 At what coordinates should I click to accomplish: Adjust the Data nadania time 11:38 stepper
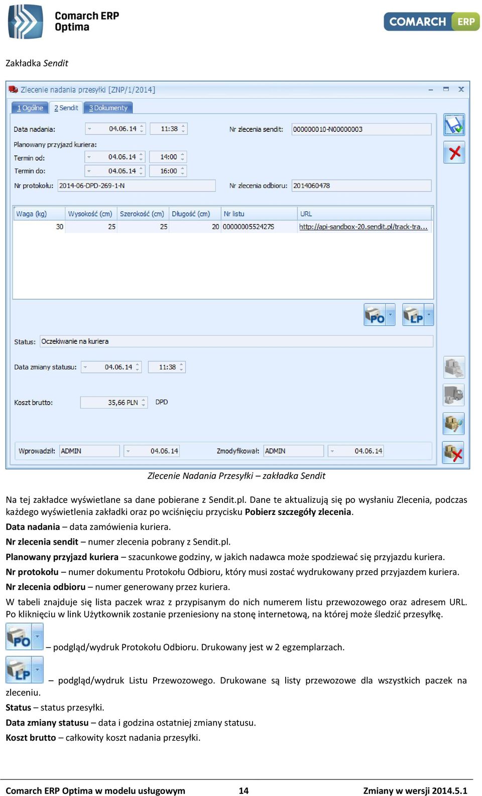pos(183,129)
